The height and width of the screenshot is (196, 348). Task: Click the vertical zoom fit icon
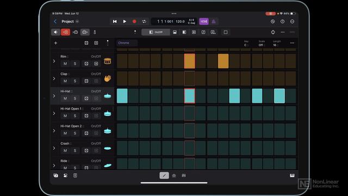click(x=273, y=32)
